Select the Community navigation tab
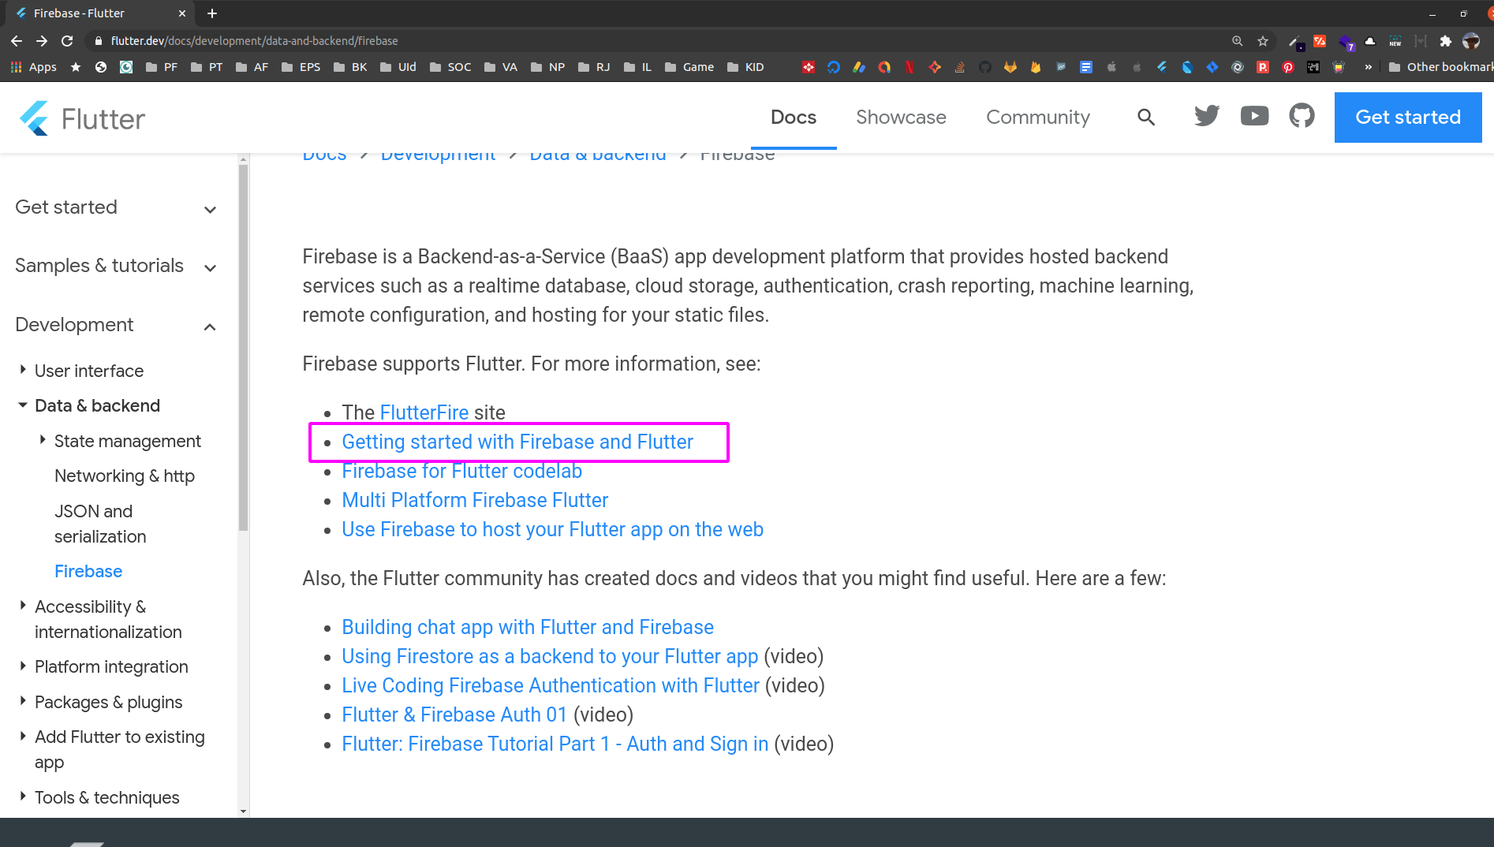 [x=1038, y=118]
